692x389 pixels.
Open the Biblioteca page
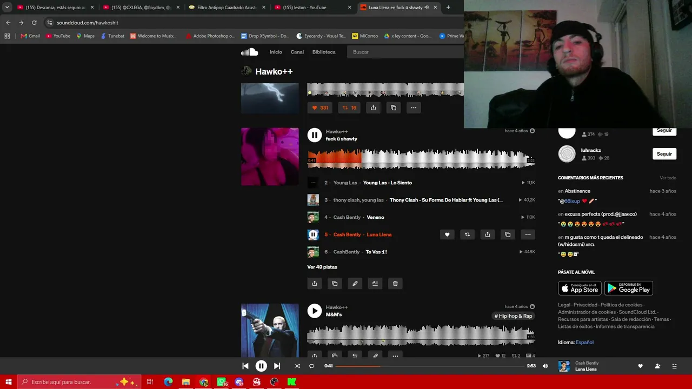(x=324, y=52)
